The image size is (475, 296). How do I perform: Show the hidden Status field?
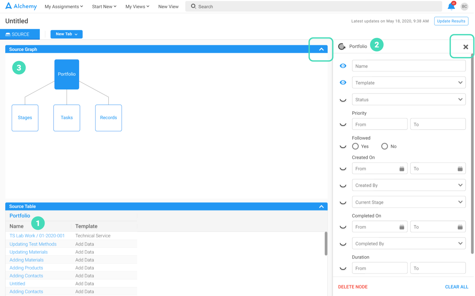(x=343, y=100)
